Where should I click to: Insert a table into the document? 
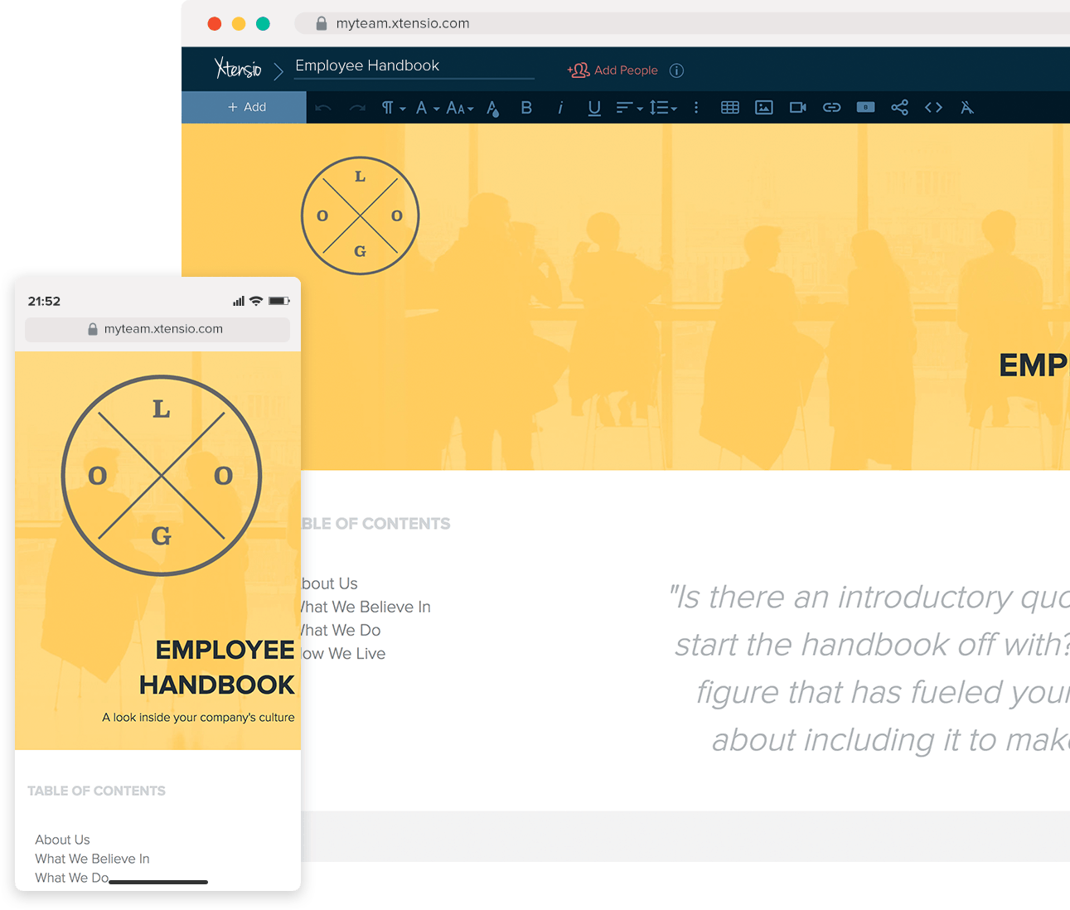[730, 107]
